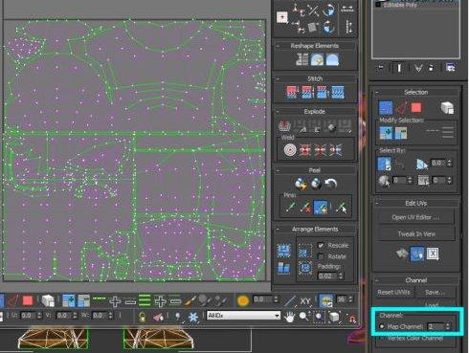Click Grow selection icon in Modify Selection

click(x=386, y=133)
